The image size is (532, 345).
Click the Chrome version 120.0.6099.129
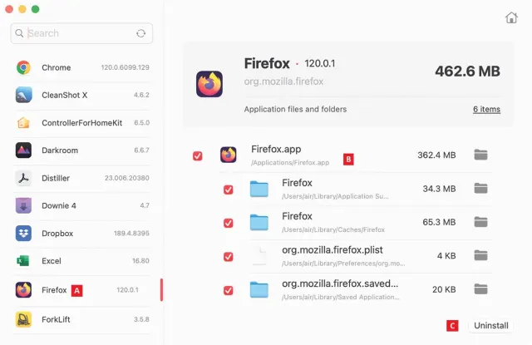click(125, 67)
